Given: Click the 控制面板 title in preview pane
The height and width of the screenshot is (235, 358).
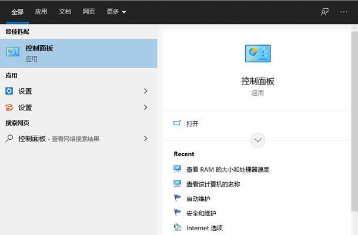Looking at the screenshot, I should pyautogui.click(x=257, y=81).
